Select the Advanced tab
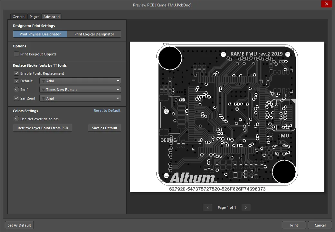 pyautogui.click(x=52, y=17)
